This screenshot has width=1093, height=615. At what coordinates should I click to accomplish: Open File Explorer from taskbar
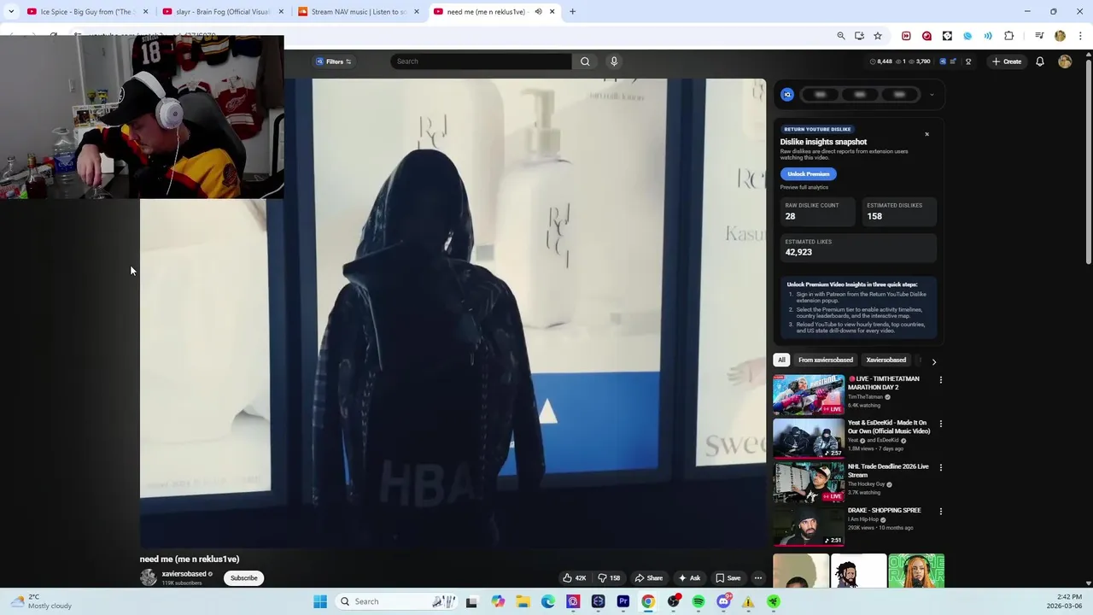[x=523, y=601]
